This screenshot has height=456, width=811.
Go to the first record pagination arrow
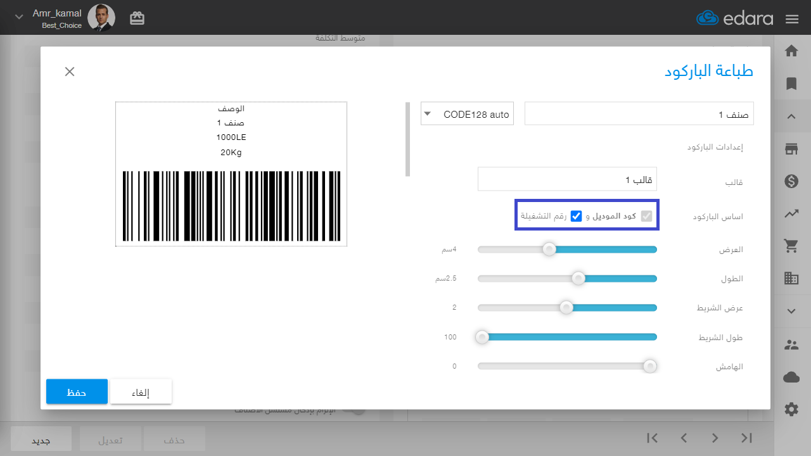pos(653,438)
